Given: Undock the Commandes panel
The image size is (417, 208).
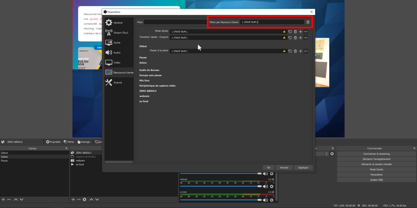Looking at the screenshot, I should pyautogui.click(x=414, y=148).
